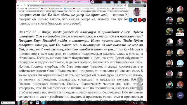This screenshot has width=187, height=105.
Task: Click the scroll-to-top arrow button on the page
Action: tap(140, 80)
